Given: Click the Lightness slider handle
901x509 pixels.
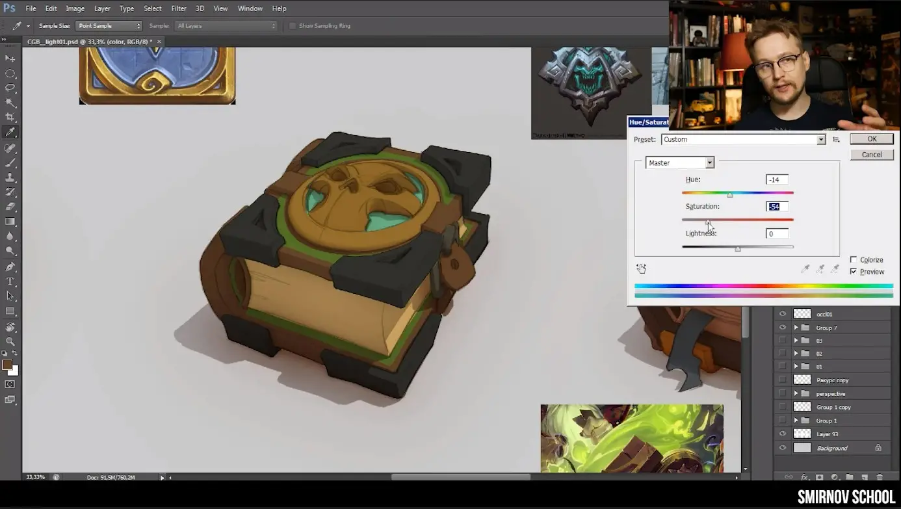Looking at the screenshot, I should tap(738, 248).
